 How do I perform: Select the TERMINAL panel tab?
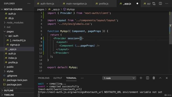[x=71, y=78]
